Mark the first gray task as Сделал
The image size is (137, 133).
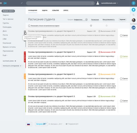tap(124, 35)
